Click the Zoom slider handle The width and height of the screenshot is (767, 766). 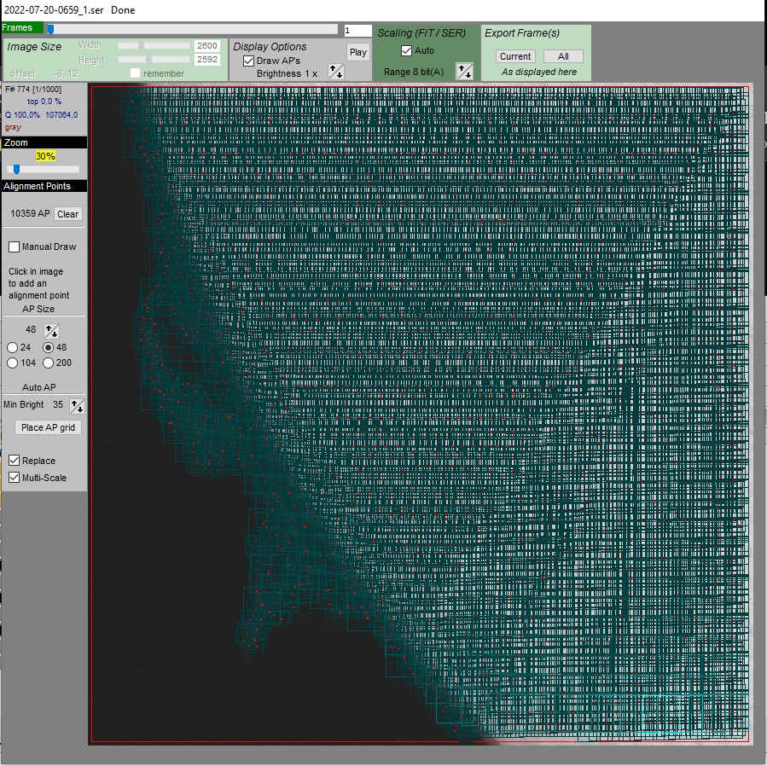point(16,170)
